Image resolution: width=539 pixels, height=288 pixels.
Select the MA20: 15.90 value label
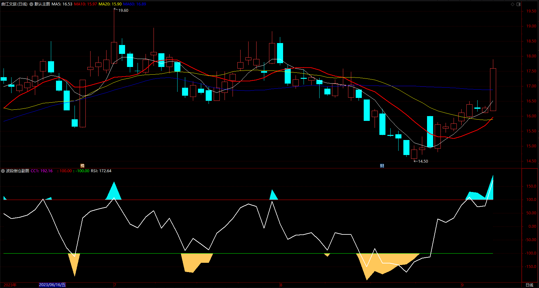click(x=110, y=4)
